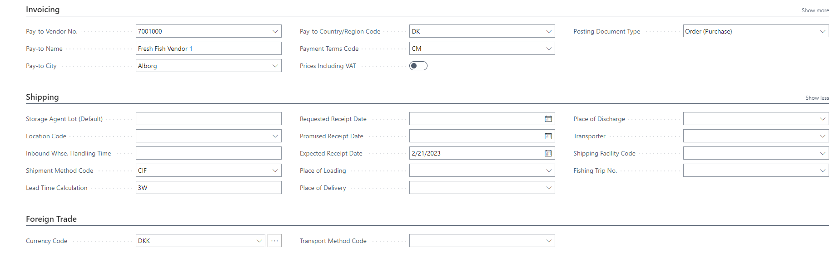
Task: Click the Lead Time Calculation field
Action: tap(208, 188)
